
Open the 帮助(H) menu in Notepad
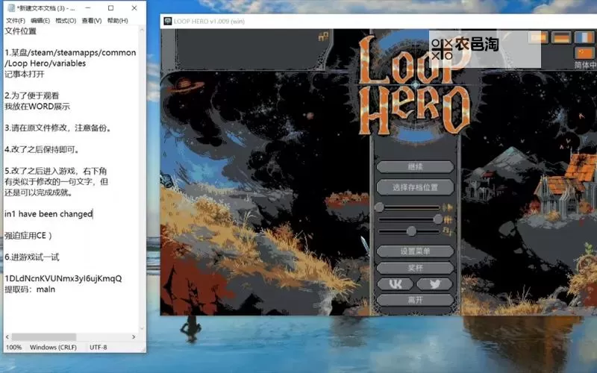pos(118,21)
